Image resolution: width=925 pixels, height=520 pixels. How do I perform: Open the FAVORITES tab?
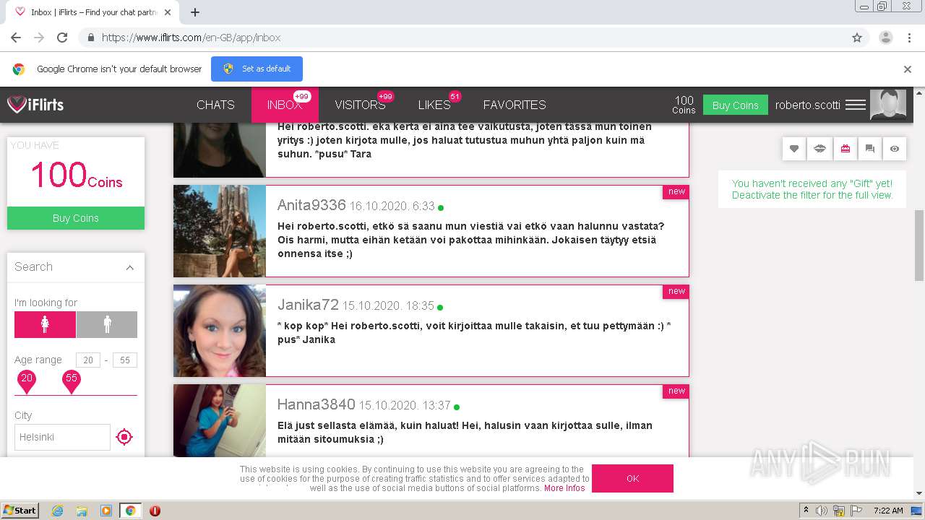515,105
